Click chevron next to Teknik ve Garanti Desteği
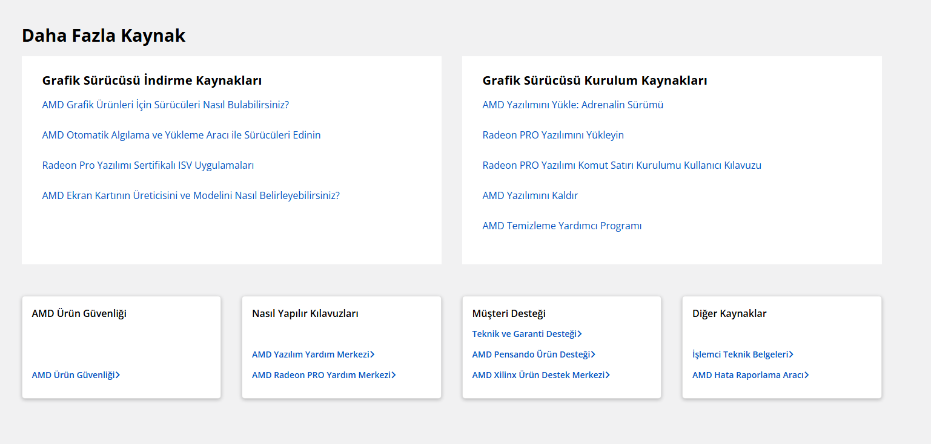The image size is (931, 444). [580, 334]
